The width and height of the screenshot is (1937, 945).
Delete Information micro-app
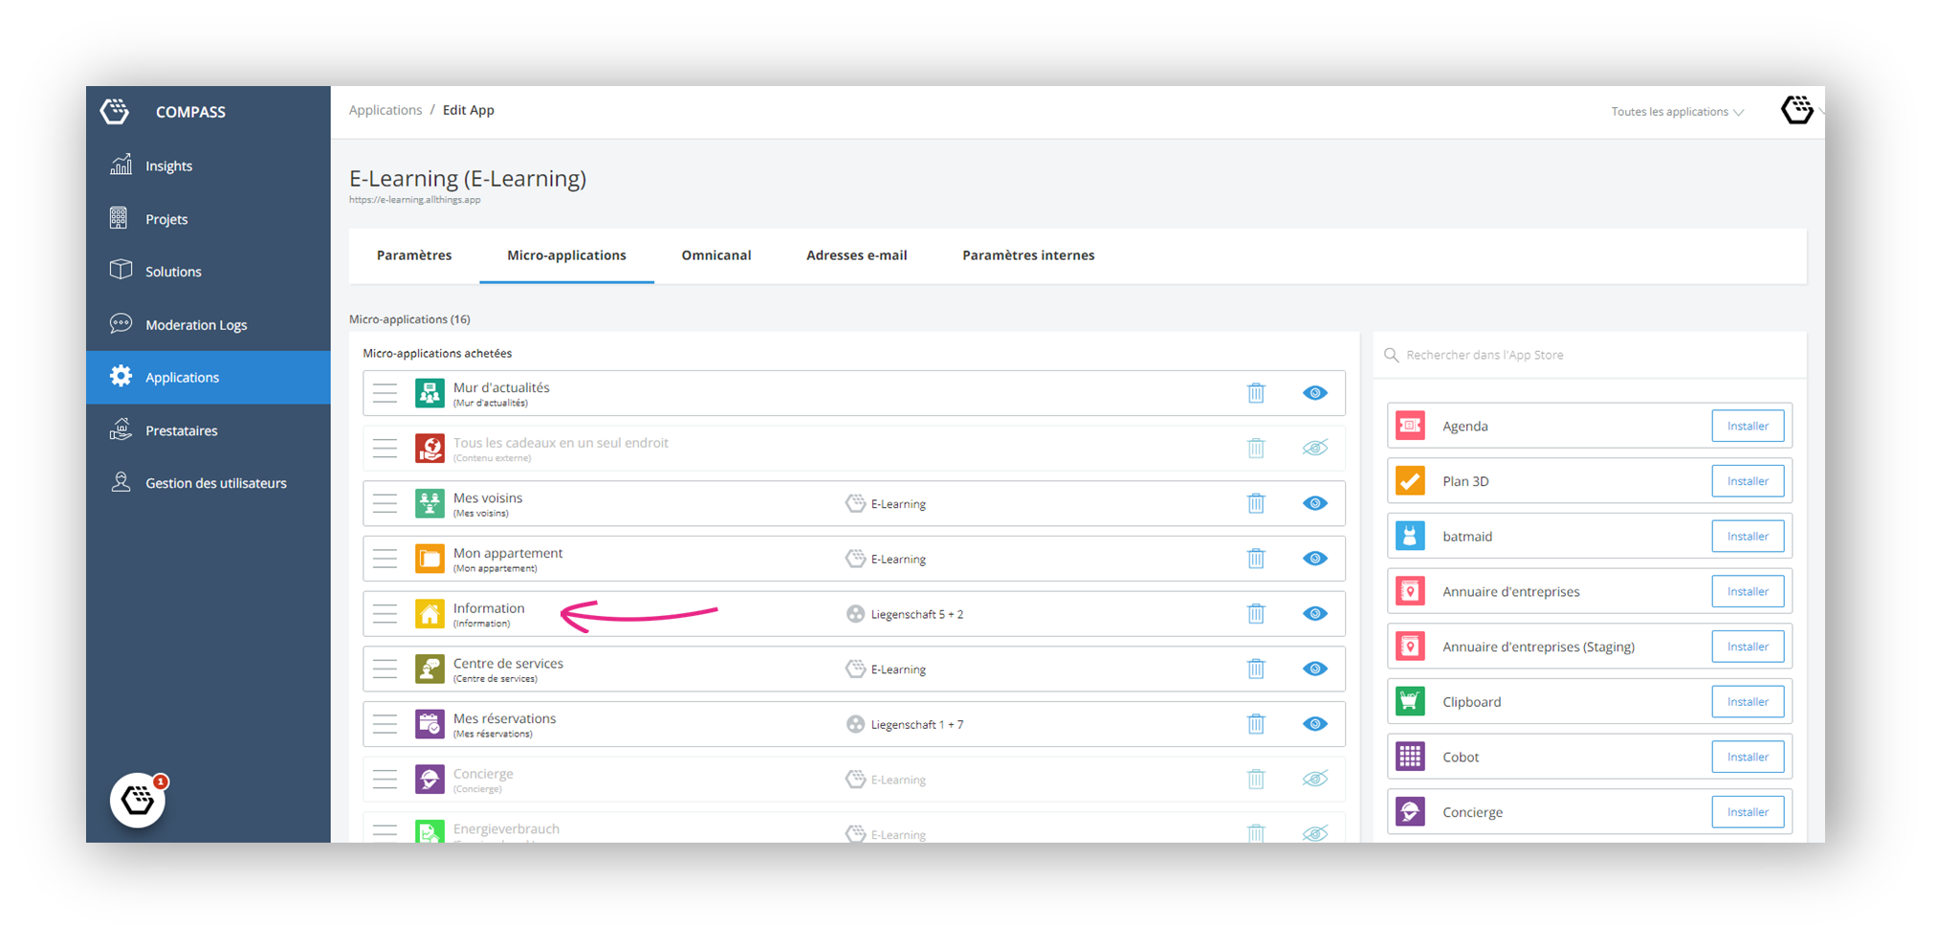click(x=1256, y=613)
